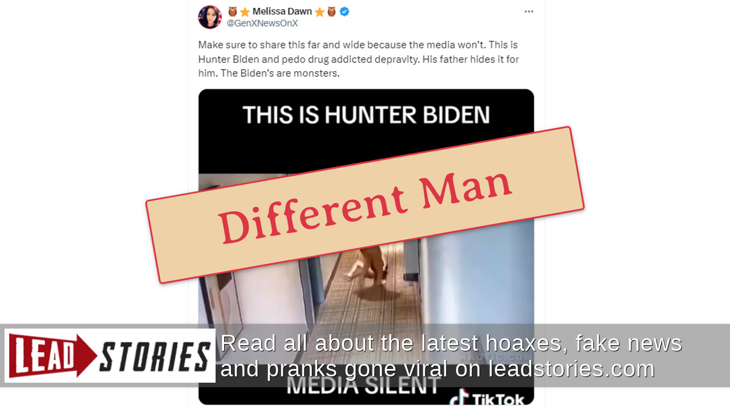Open Melissa Dawn's profile avatar picture
This screenshot has height=410, width=730.
pyautogui.click(x=210, y=17)
